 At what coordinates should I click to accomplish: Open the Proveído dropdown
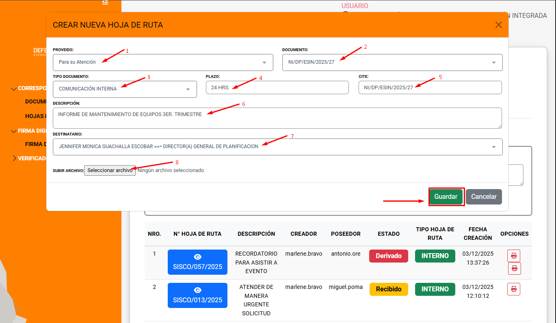(x=162, y=62)
